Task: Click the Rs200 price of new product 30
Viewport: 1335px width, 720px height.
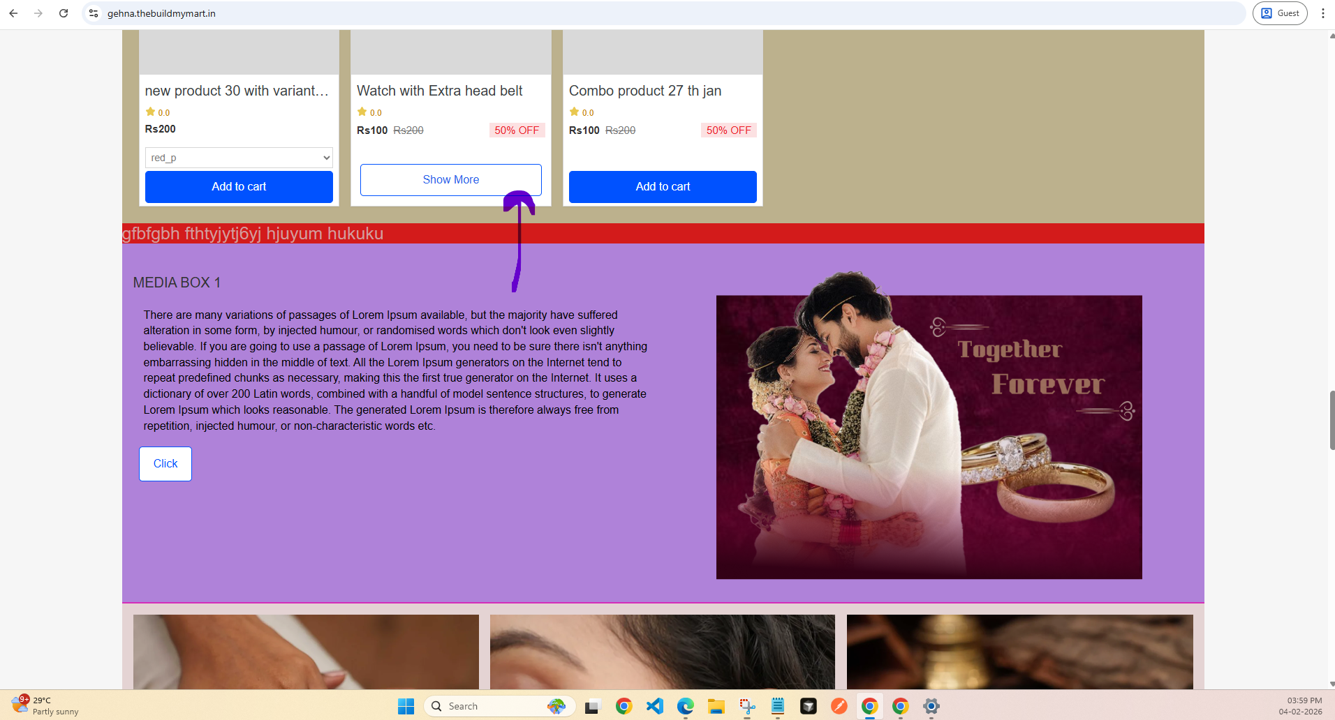Action: point(161,129)
